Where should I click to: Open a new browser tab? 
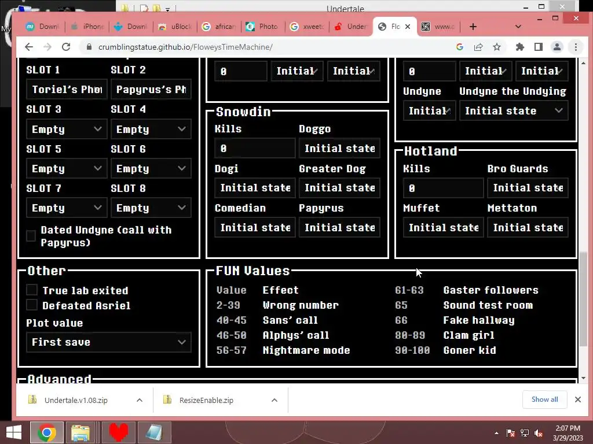click(x=473, y=27)
